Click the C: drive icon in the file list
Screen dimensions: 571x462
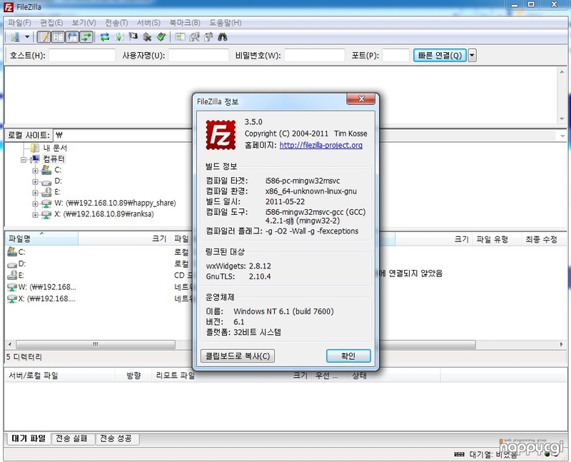[12, 251]
